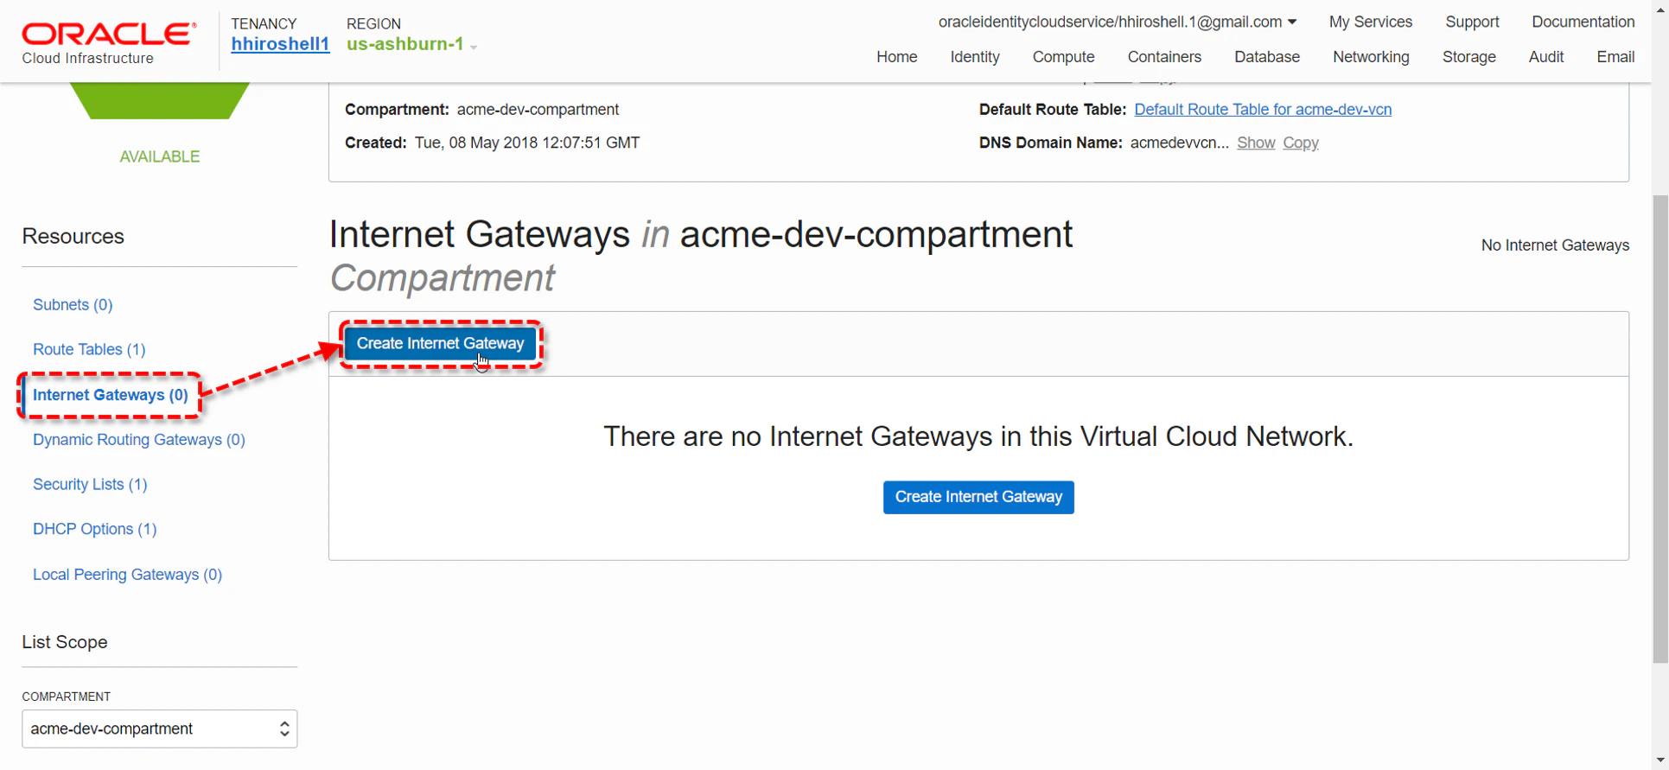Select DHCP Options (1) resource

95,530
